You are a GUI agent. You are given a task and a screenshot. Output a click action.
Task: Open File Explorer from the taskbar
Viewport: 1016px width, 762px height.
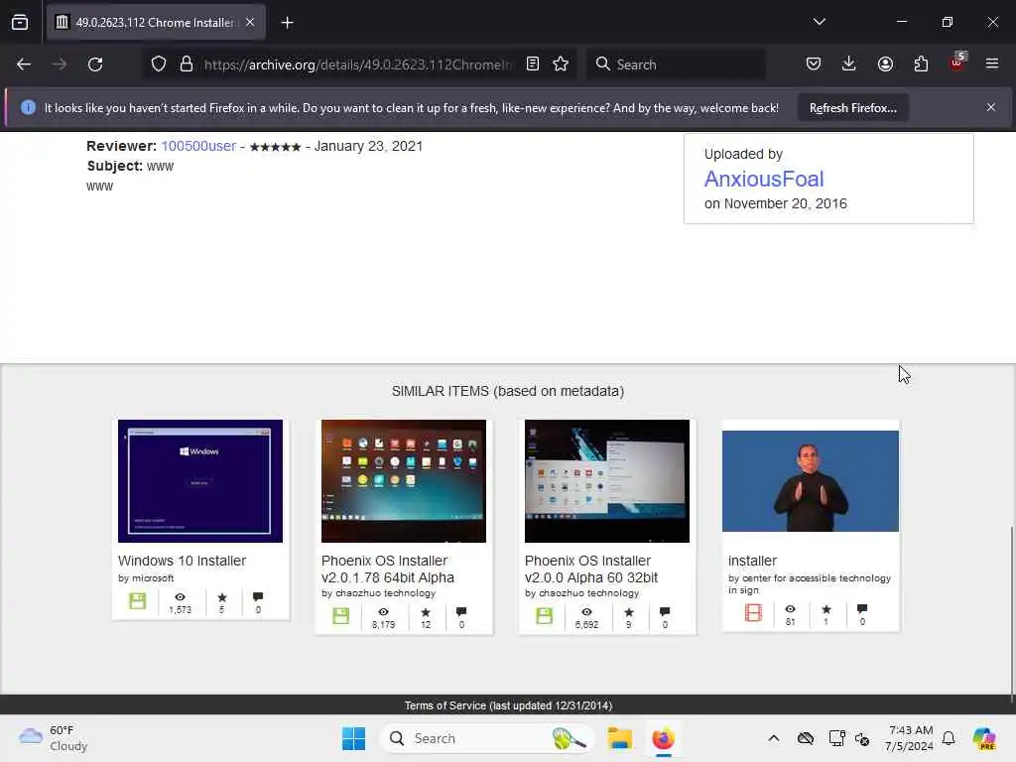(x=619, y=738)
